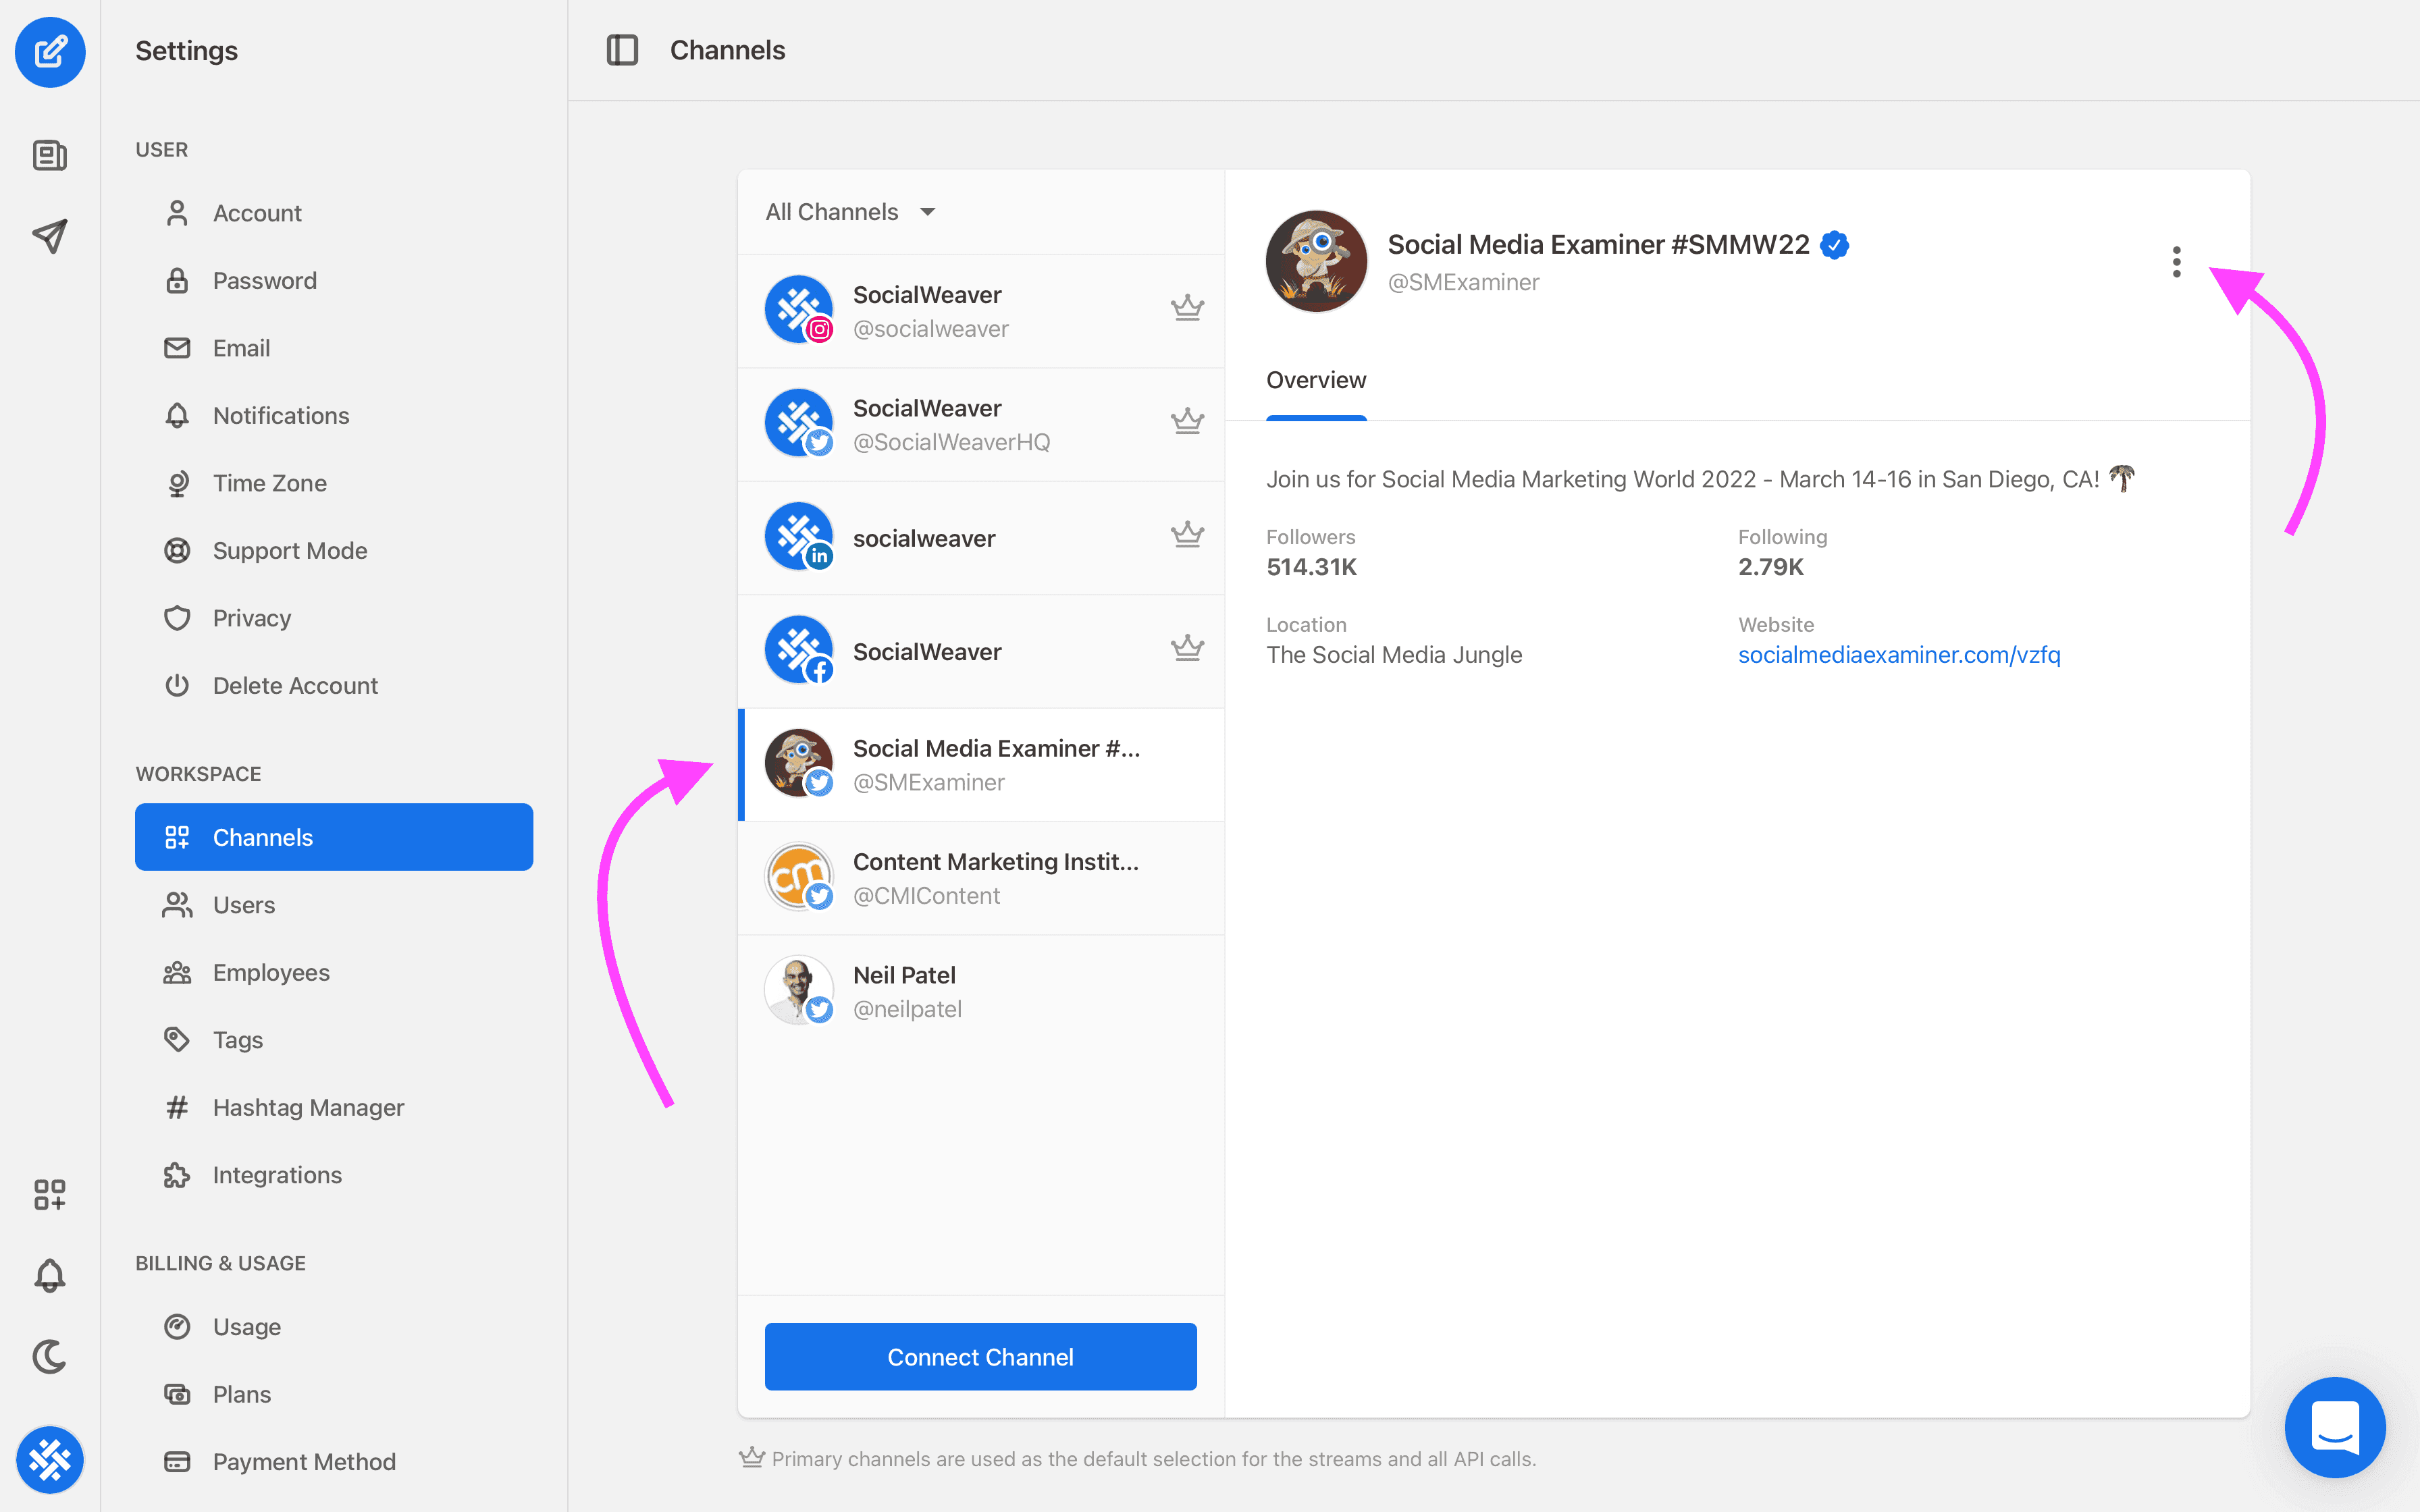Click the Followers count 514.31K
The width and height of the screenshot is (2420, 1512).
(x=1311, y=567)
